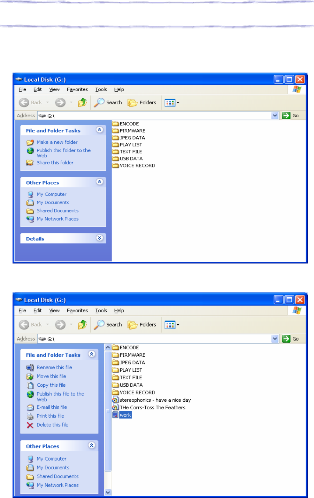Open Edit menu in upper window

click(x=38, y=89)
